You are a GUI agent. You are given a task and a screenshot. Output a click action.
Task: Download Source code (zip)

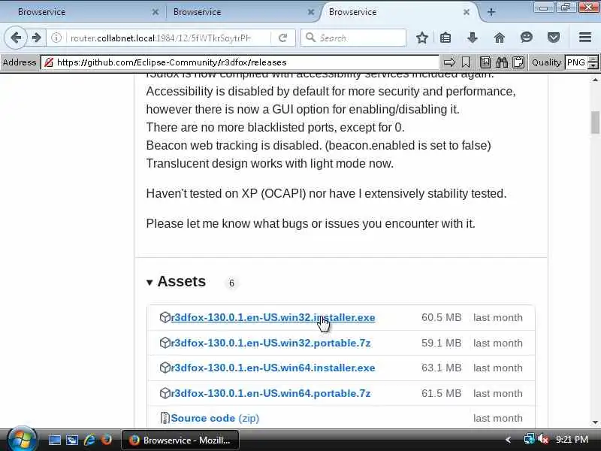click(x=215, y=418)
